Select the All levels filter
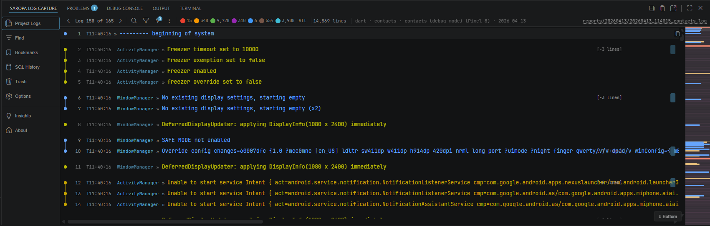 click(303, 21)
